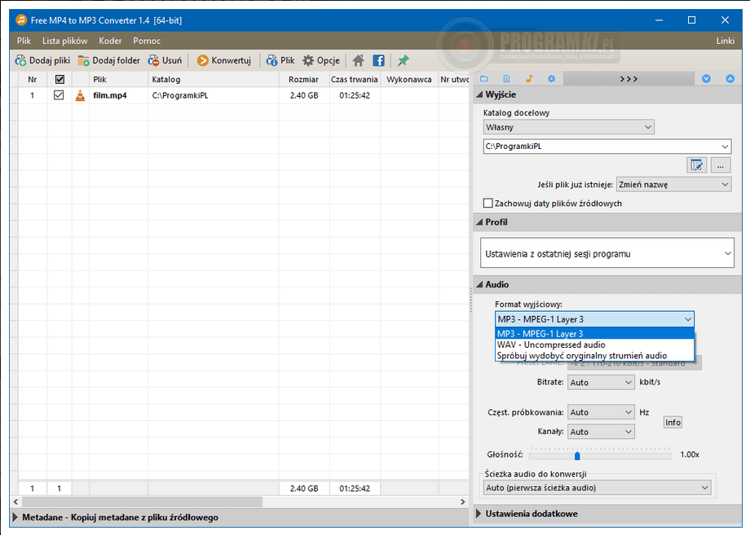This screenshot has width=750, height=535.
Task: Click the app icon in the title bar
Action: (x=21, y=20)
